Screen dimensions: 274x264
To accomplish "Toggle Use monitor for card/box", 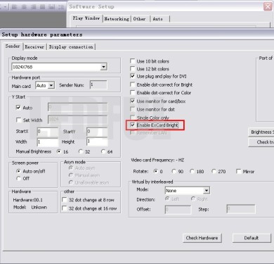I will coord(133,101).
